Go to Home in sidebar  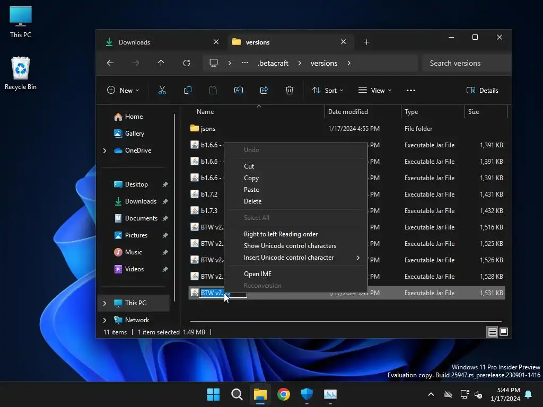point(134,117)
